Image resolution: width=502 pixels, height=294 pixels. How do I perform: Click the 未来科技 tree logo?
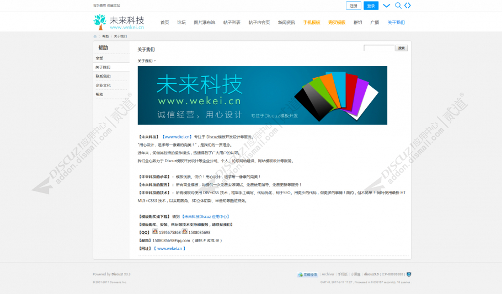[119, 22]
